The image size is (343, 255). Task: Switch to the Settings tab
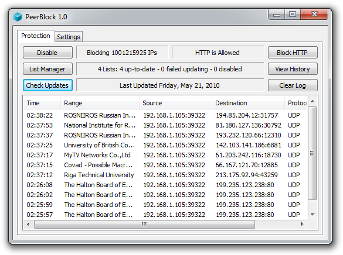69,37
